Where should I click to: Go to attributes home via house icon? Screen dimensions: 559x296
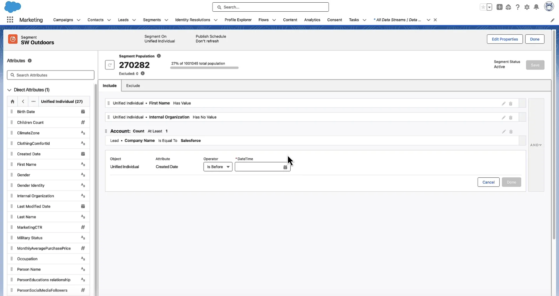tap(12, 101)
